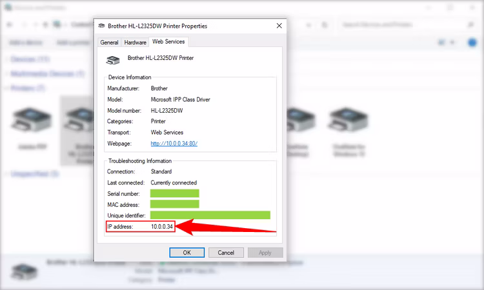484x290 pixels.
Task: Select the rightmost printer icon in Printers group
Action: tap(348, 120)
